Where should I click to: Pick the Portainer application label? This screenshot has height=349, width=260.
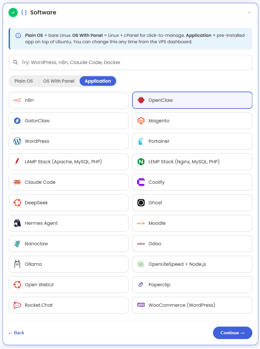(x=159, y=141)
